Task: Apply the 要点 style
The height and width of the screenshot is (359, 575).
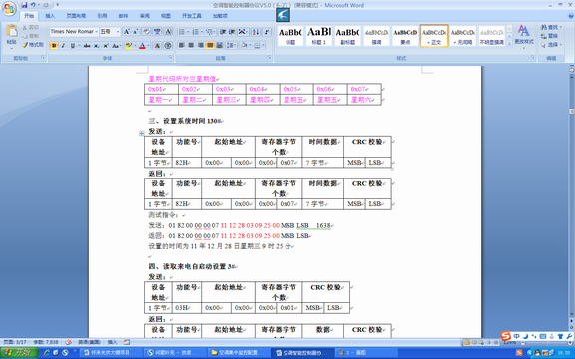Action: point(405,36)
